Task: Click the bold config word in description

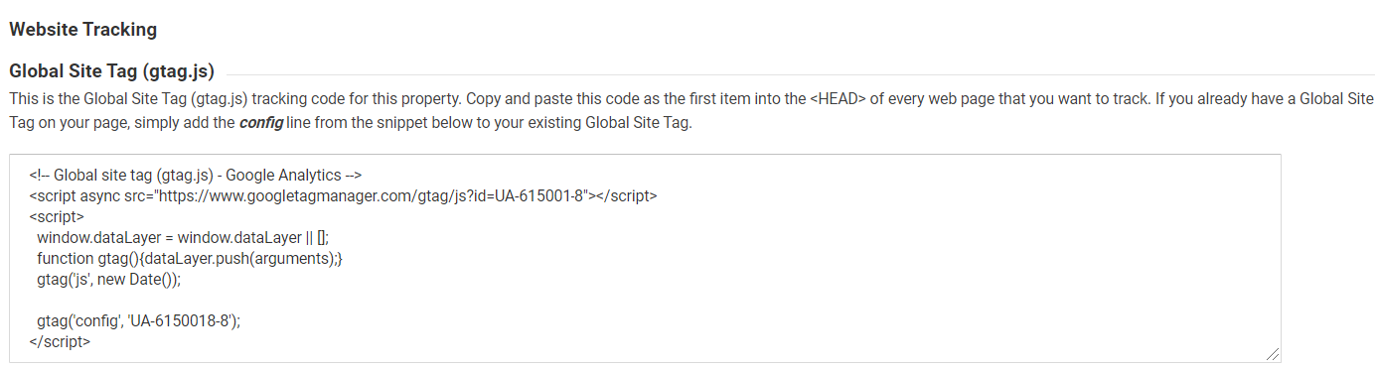Action: (x=260, y=124)
